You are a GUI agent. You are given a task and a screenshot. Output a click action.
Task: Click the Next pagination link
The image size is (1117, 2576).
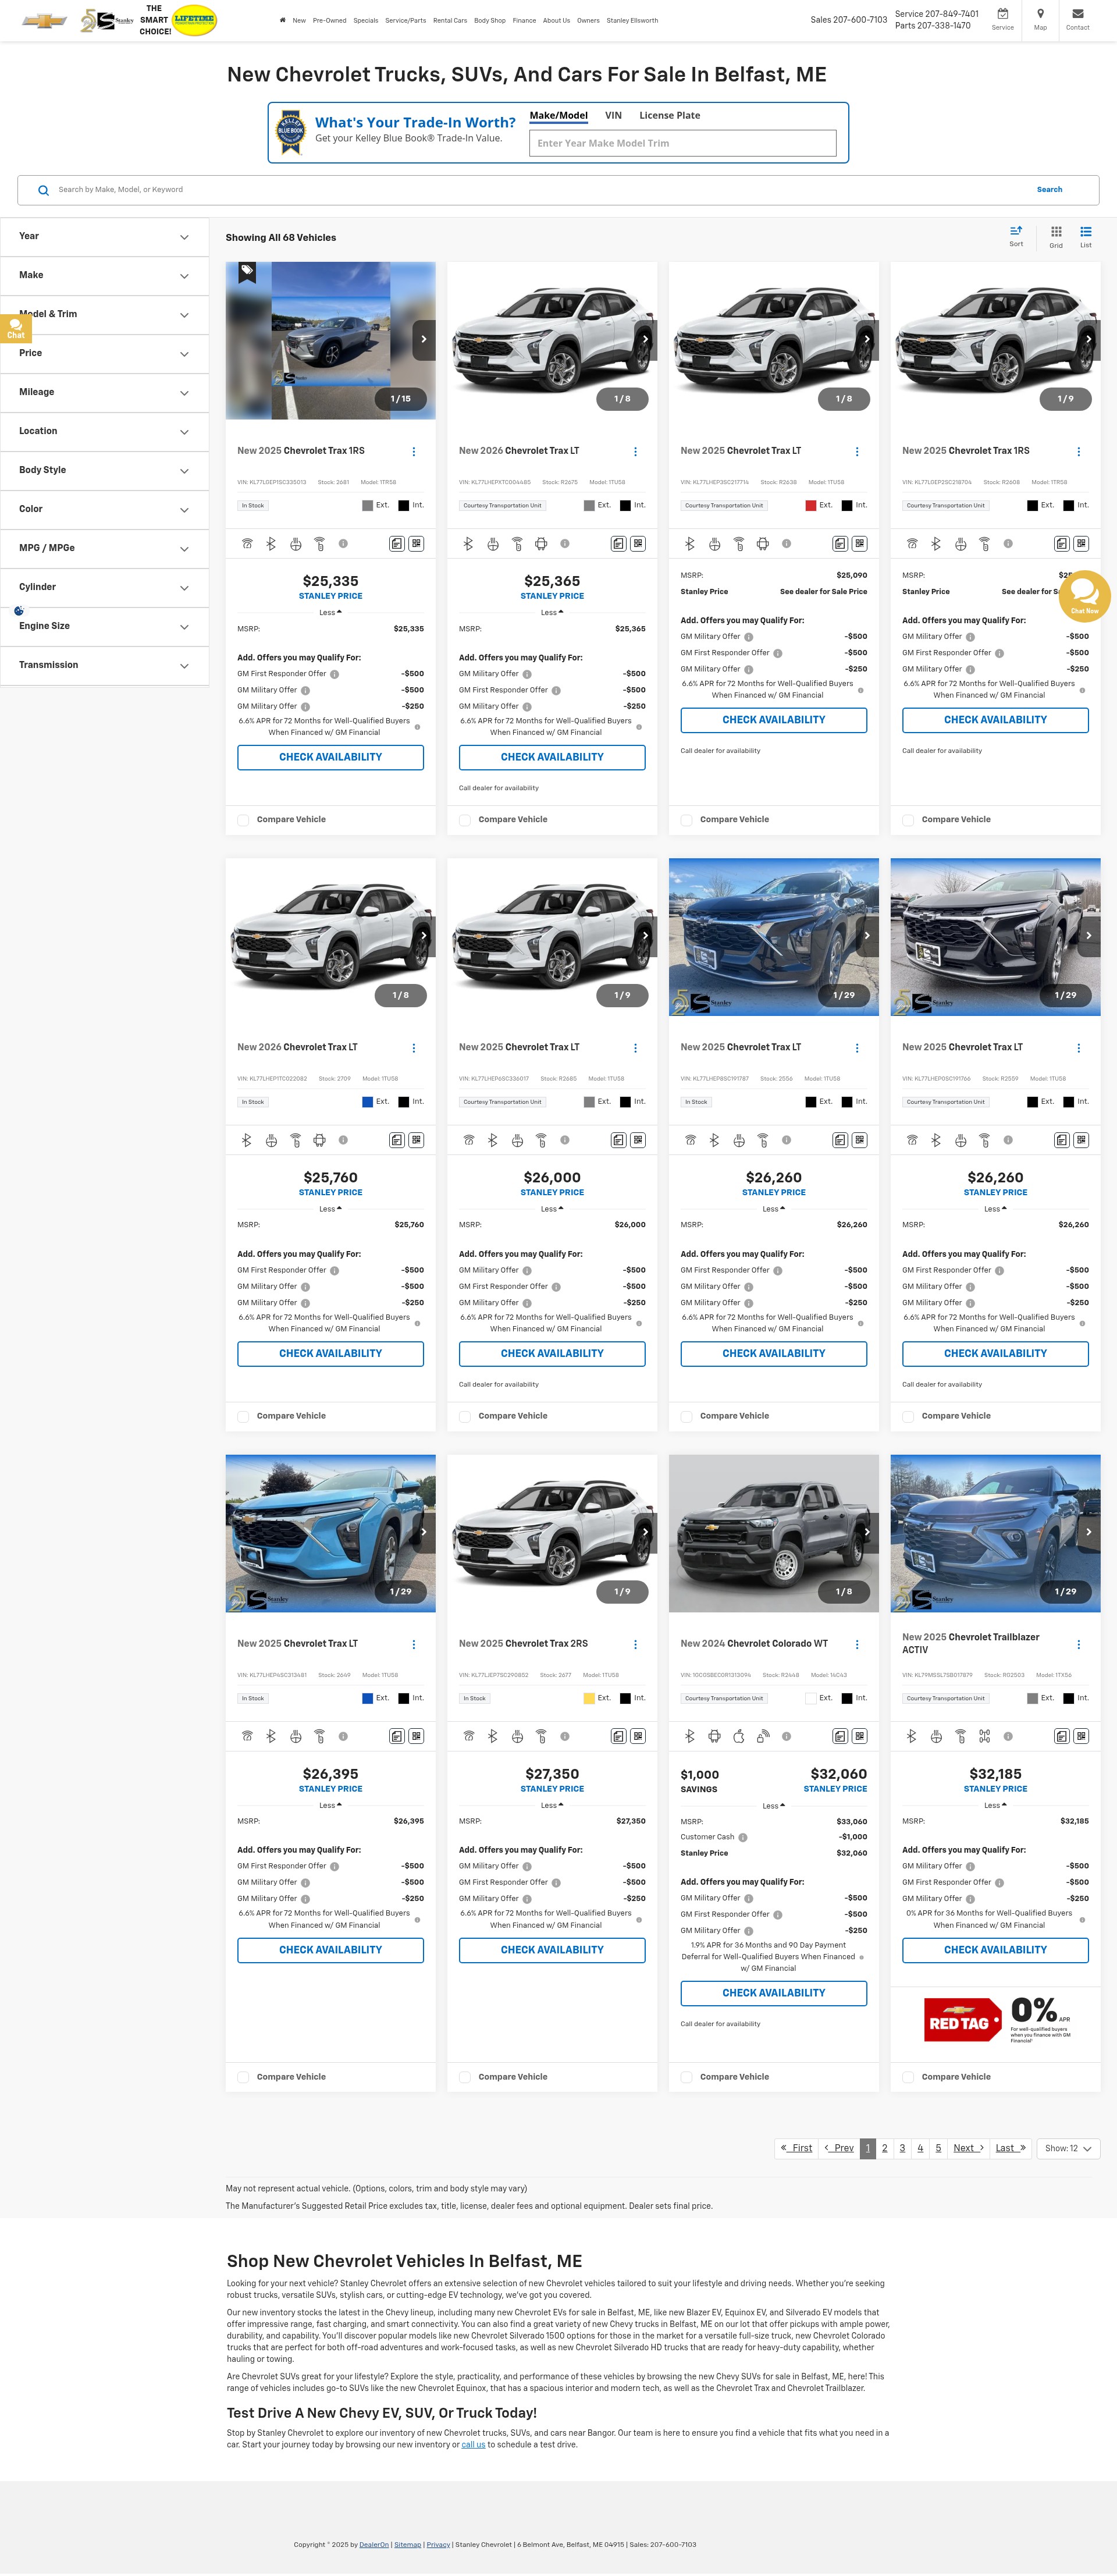[968, 2149]
